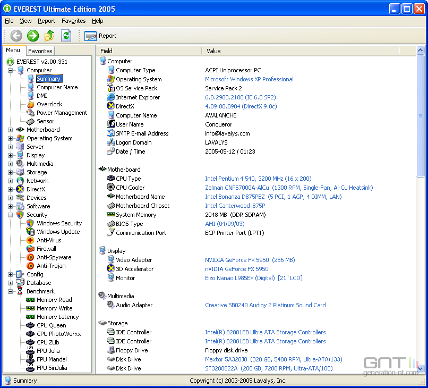This screenshot has width=428, height=388.
Task: Select the Anti-Virus icon under Security
Action: click(x=31, y=240)
